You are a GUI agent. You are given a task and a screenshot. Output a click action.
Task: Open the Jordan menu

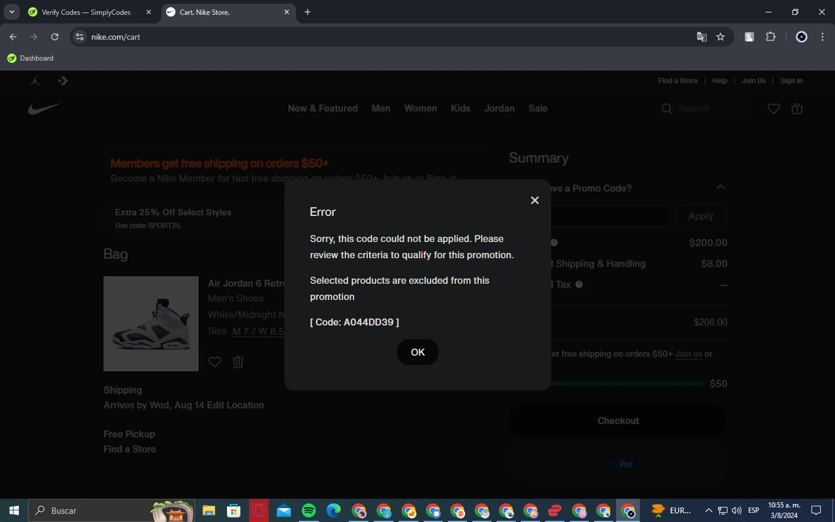[x=499, y=109]
